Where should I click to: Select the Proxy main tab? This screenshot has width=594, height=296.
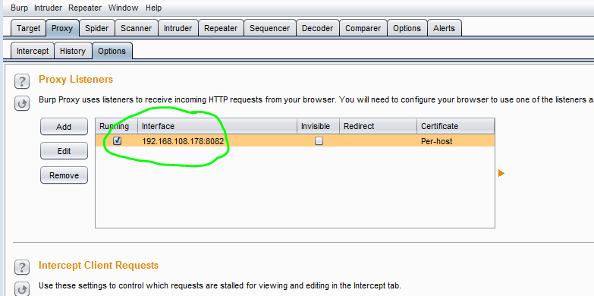coord(62,28)
